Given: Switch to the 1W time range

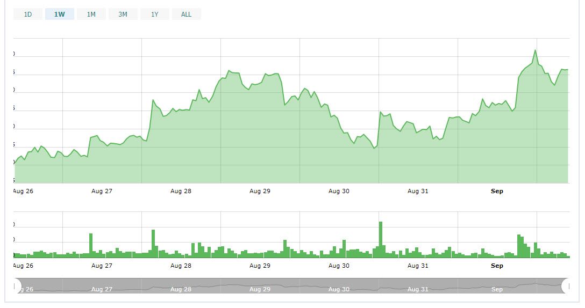Looking at the screenshot, I should tap(60, 14).
